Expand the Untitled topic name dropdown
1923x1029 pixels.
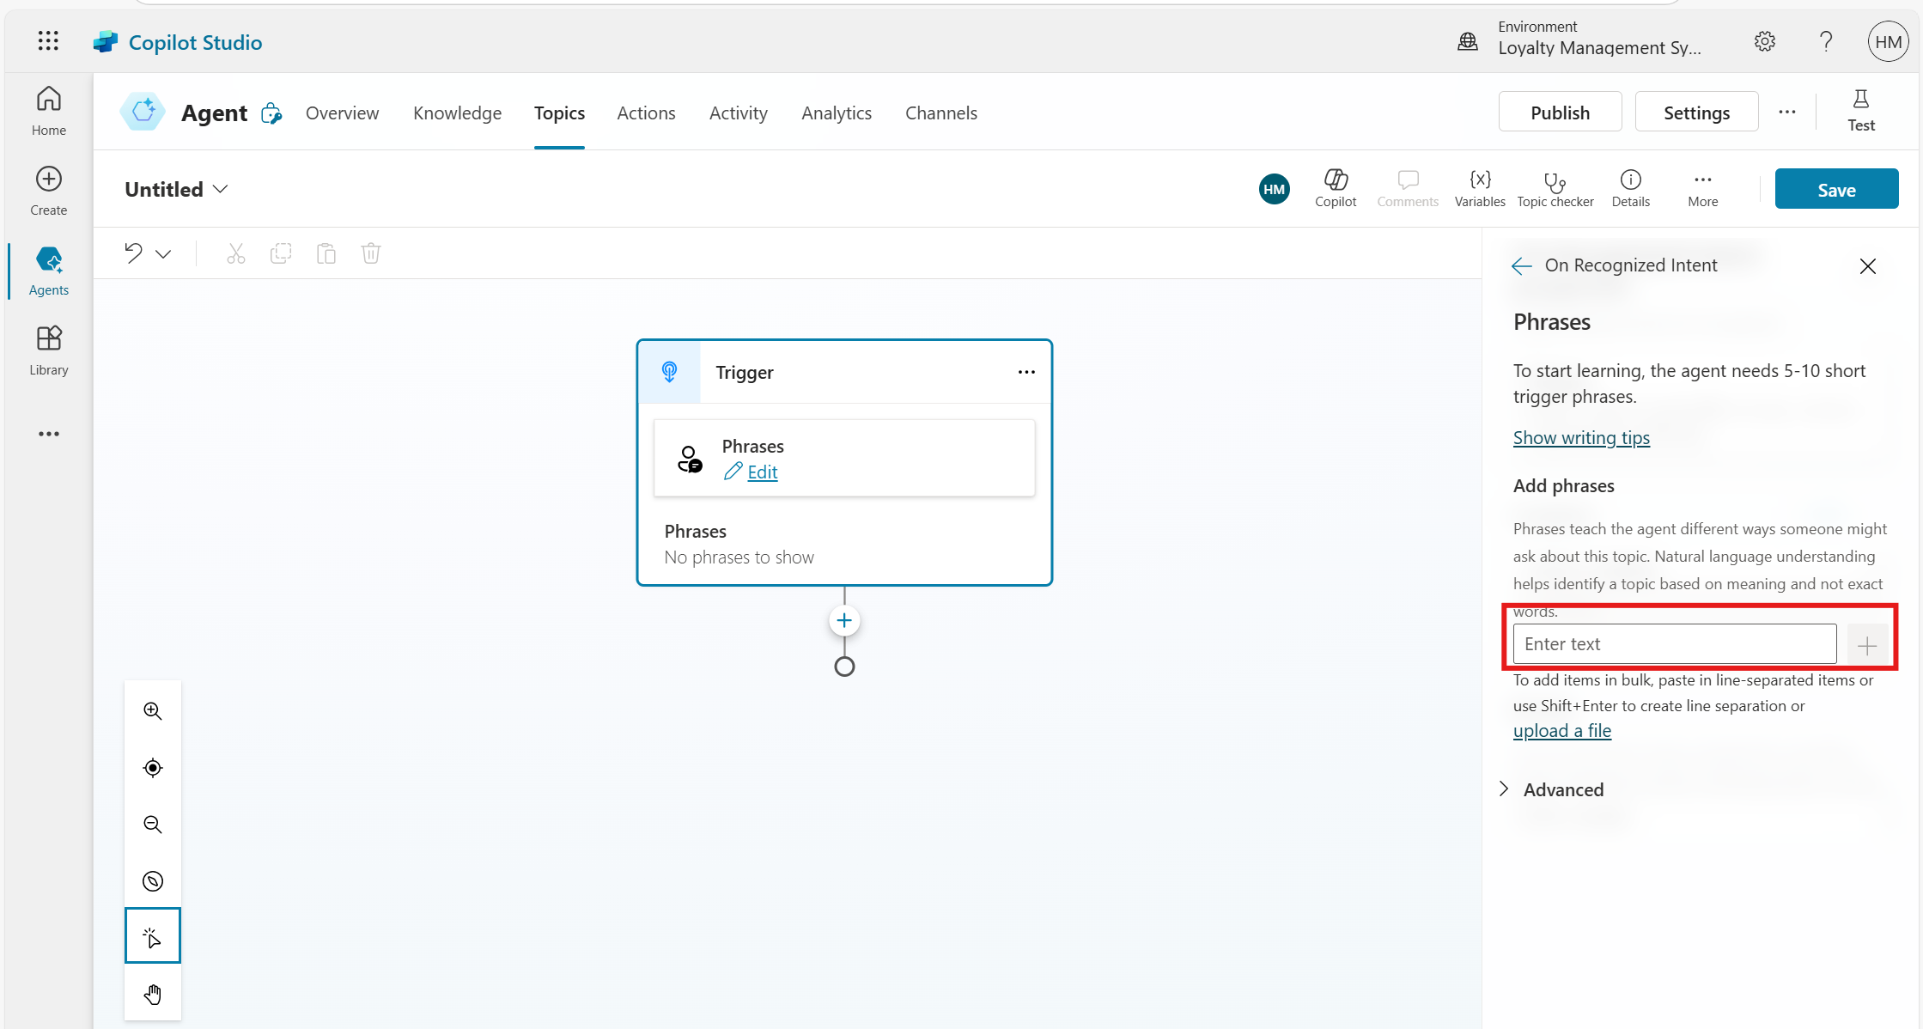tap(221, 189)
